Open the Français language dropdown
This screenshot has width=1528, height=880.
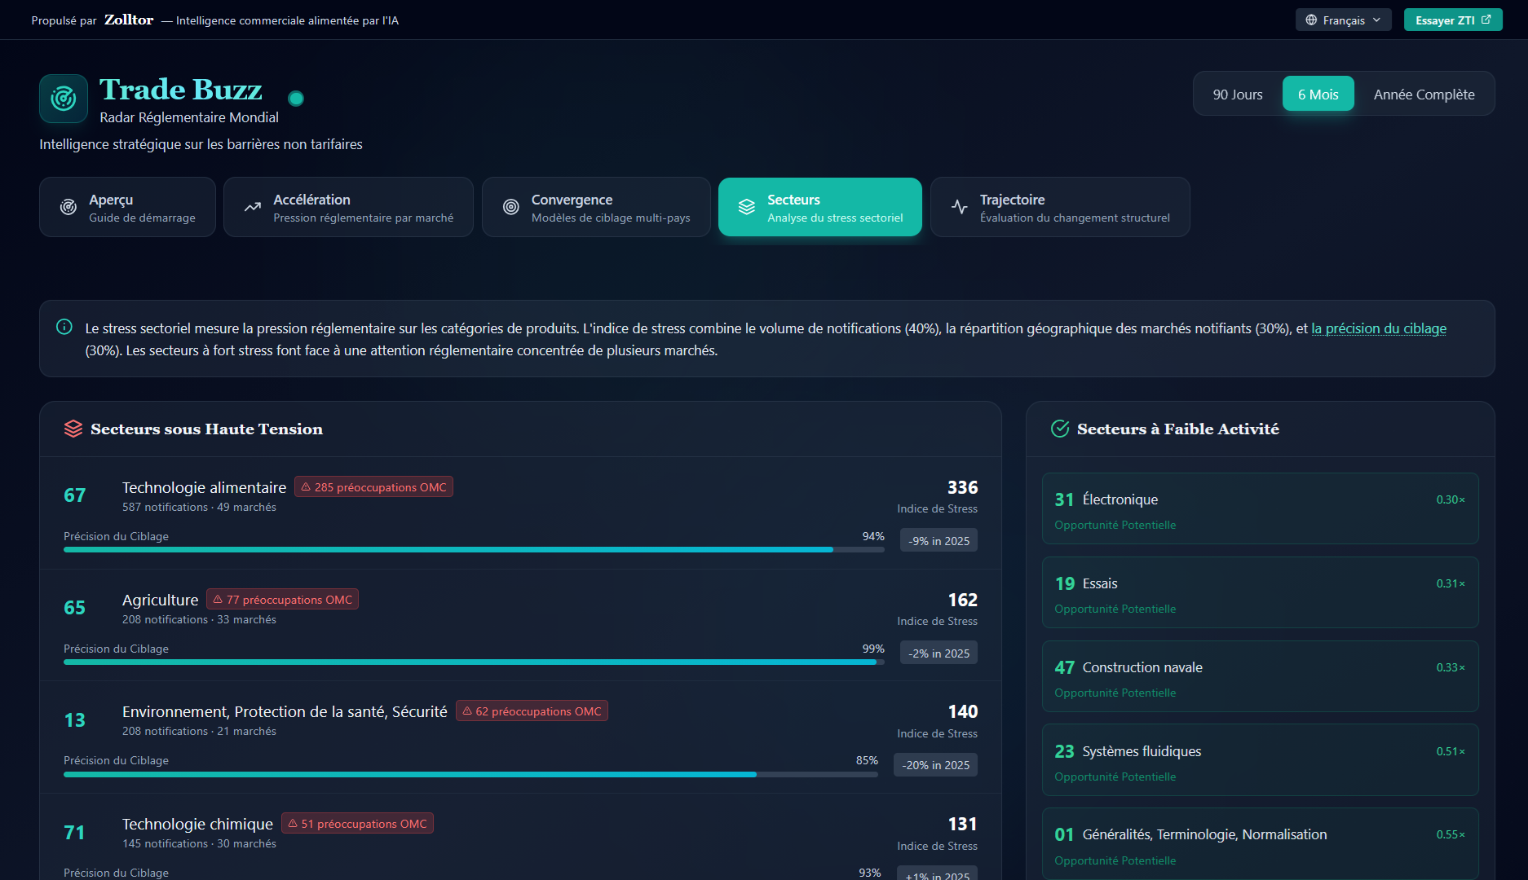[1343, 20]
